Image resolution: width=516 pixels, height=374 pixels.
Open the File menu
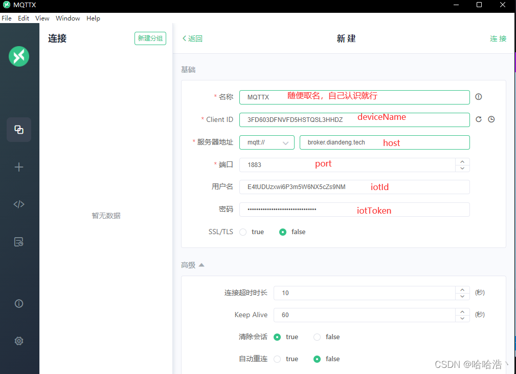click(x=7, y=18)
